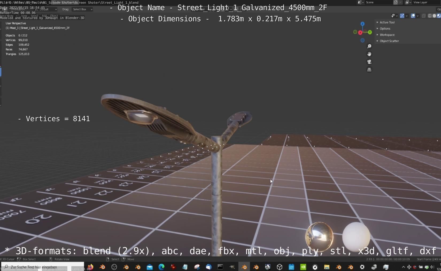
Task: Open Firefox from the taskbar
Action: (x=91, y=267)
